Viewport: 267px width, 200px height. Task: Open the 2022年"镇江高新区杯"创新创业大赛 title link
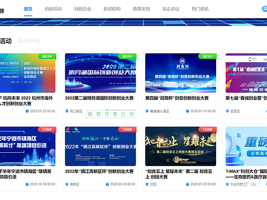tap(99, 171)
